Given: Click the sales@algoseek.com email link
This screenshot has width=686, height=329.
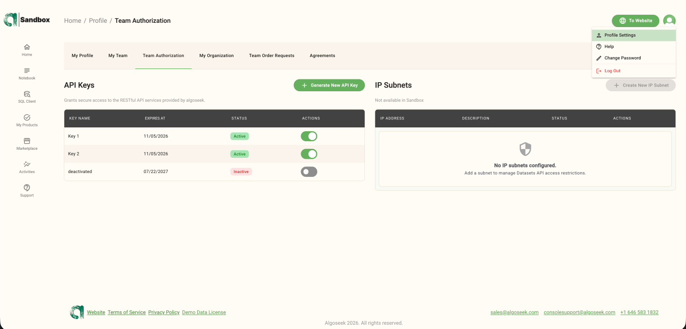Looking at the screenshot, I should 514,312.
